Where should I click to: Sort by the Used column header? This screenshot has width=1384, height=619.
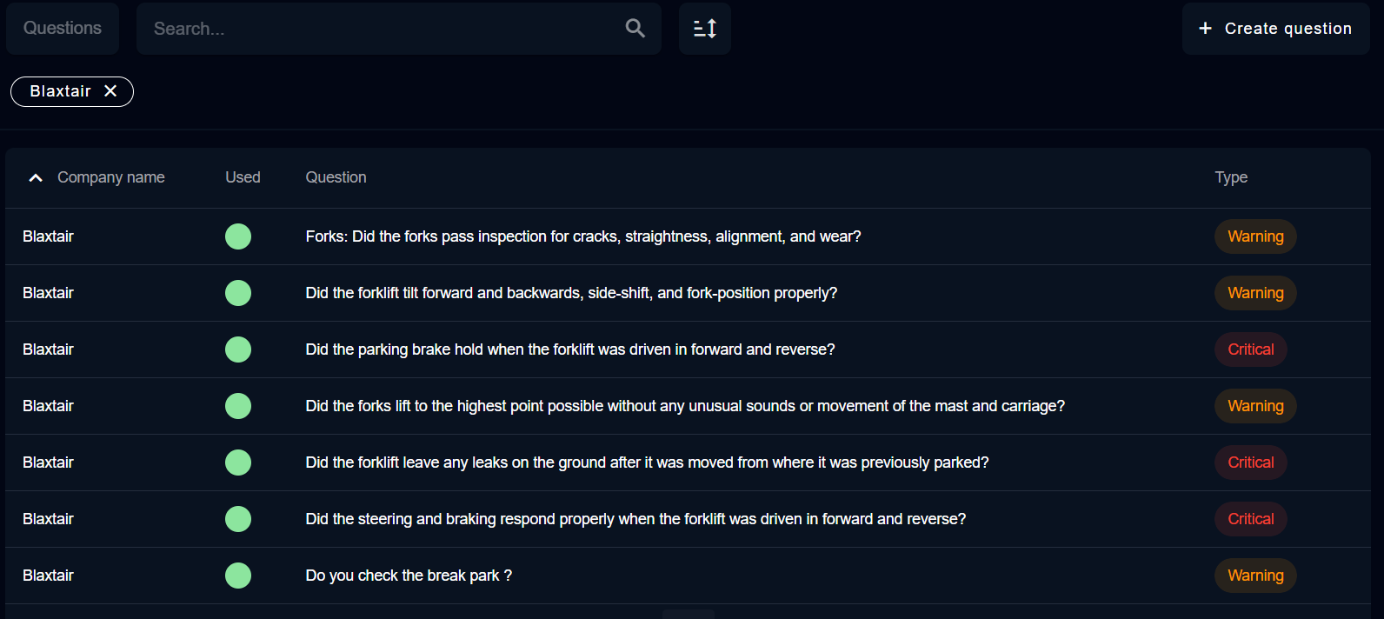243,177
